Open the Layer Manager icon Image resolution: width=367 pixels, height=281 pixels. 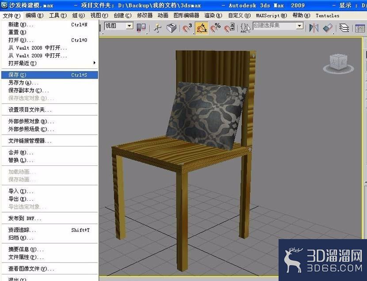tap(344, 28)
